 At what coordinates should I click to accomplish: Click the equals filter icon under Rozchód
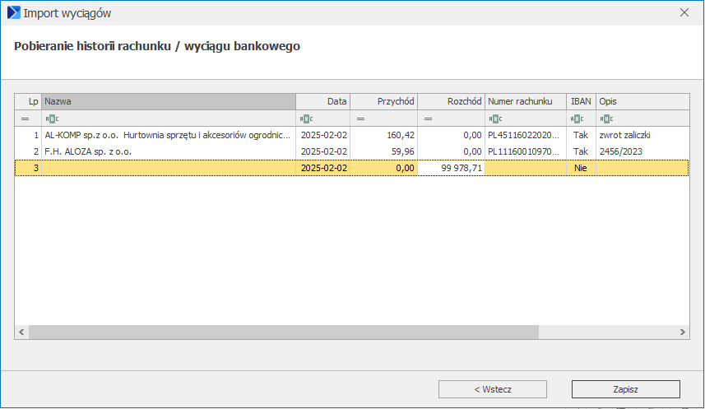[428, 119]
